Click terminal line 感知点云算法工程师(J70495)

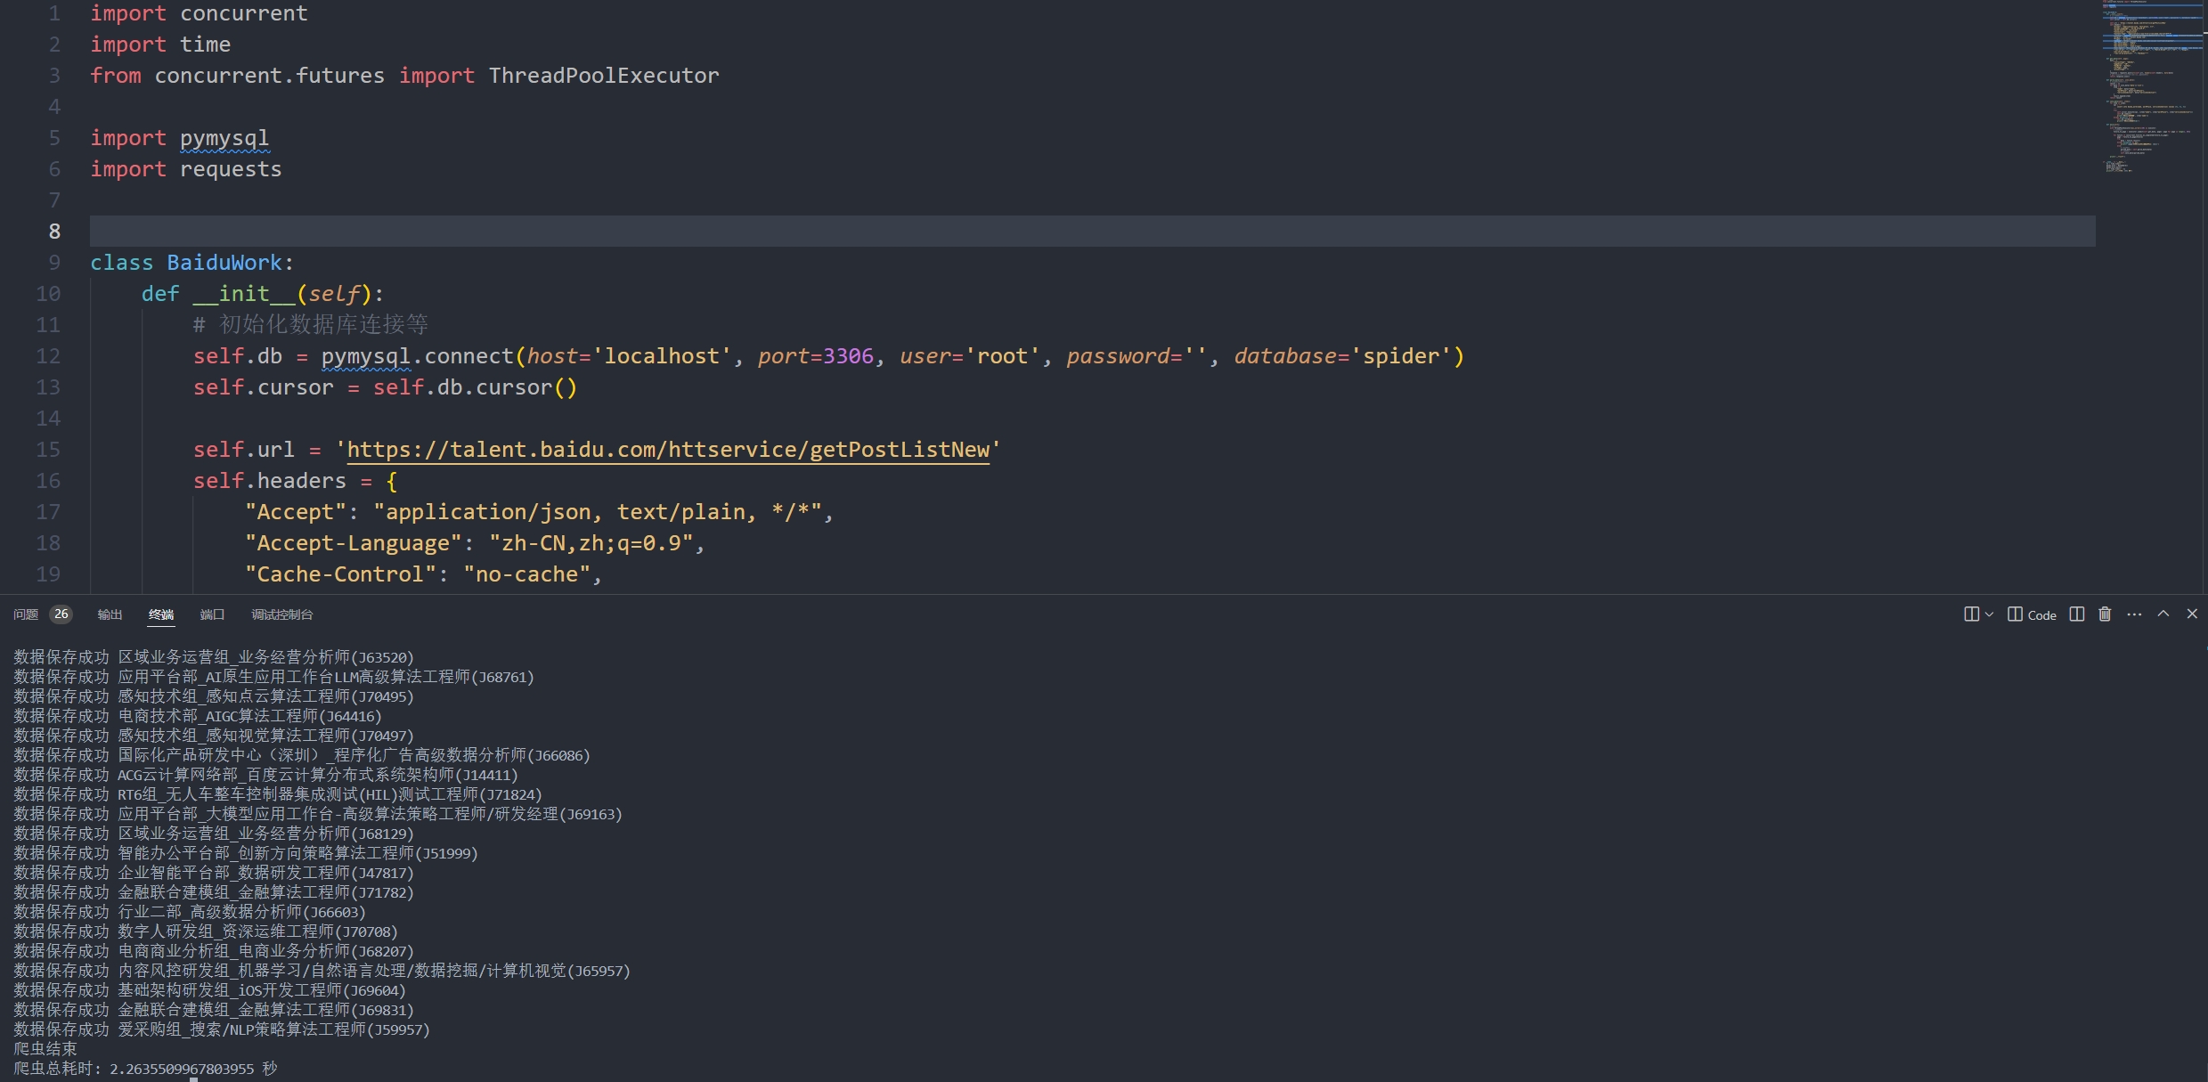(214, 696)
